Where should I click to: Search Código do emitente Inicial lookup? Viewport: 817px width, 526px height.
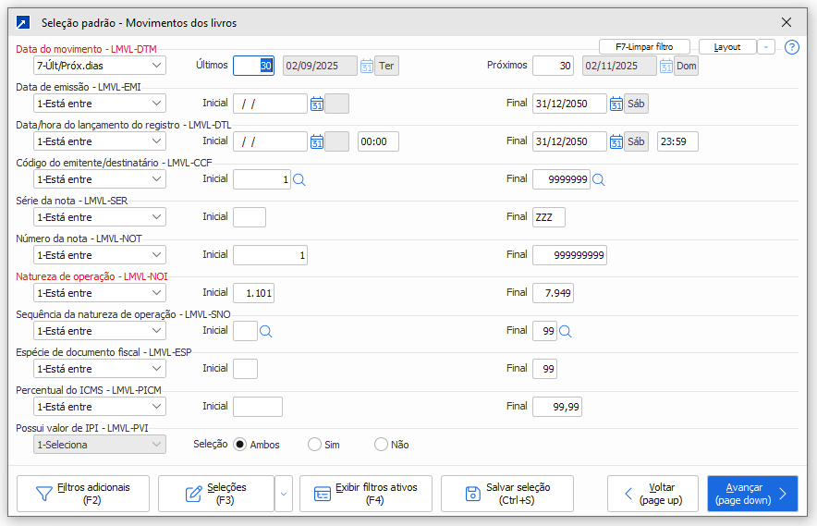pos(299,179)
